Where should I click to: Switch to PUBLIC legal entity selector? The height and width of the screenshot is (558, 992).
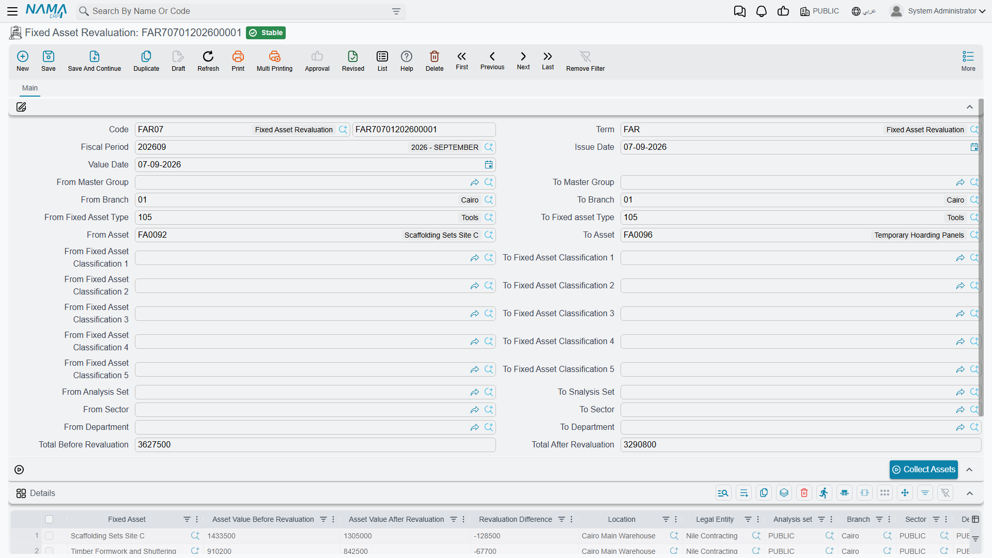click(819, 11)
